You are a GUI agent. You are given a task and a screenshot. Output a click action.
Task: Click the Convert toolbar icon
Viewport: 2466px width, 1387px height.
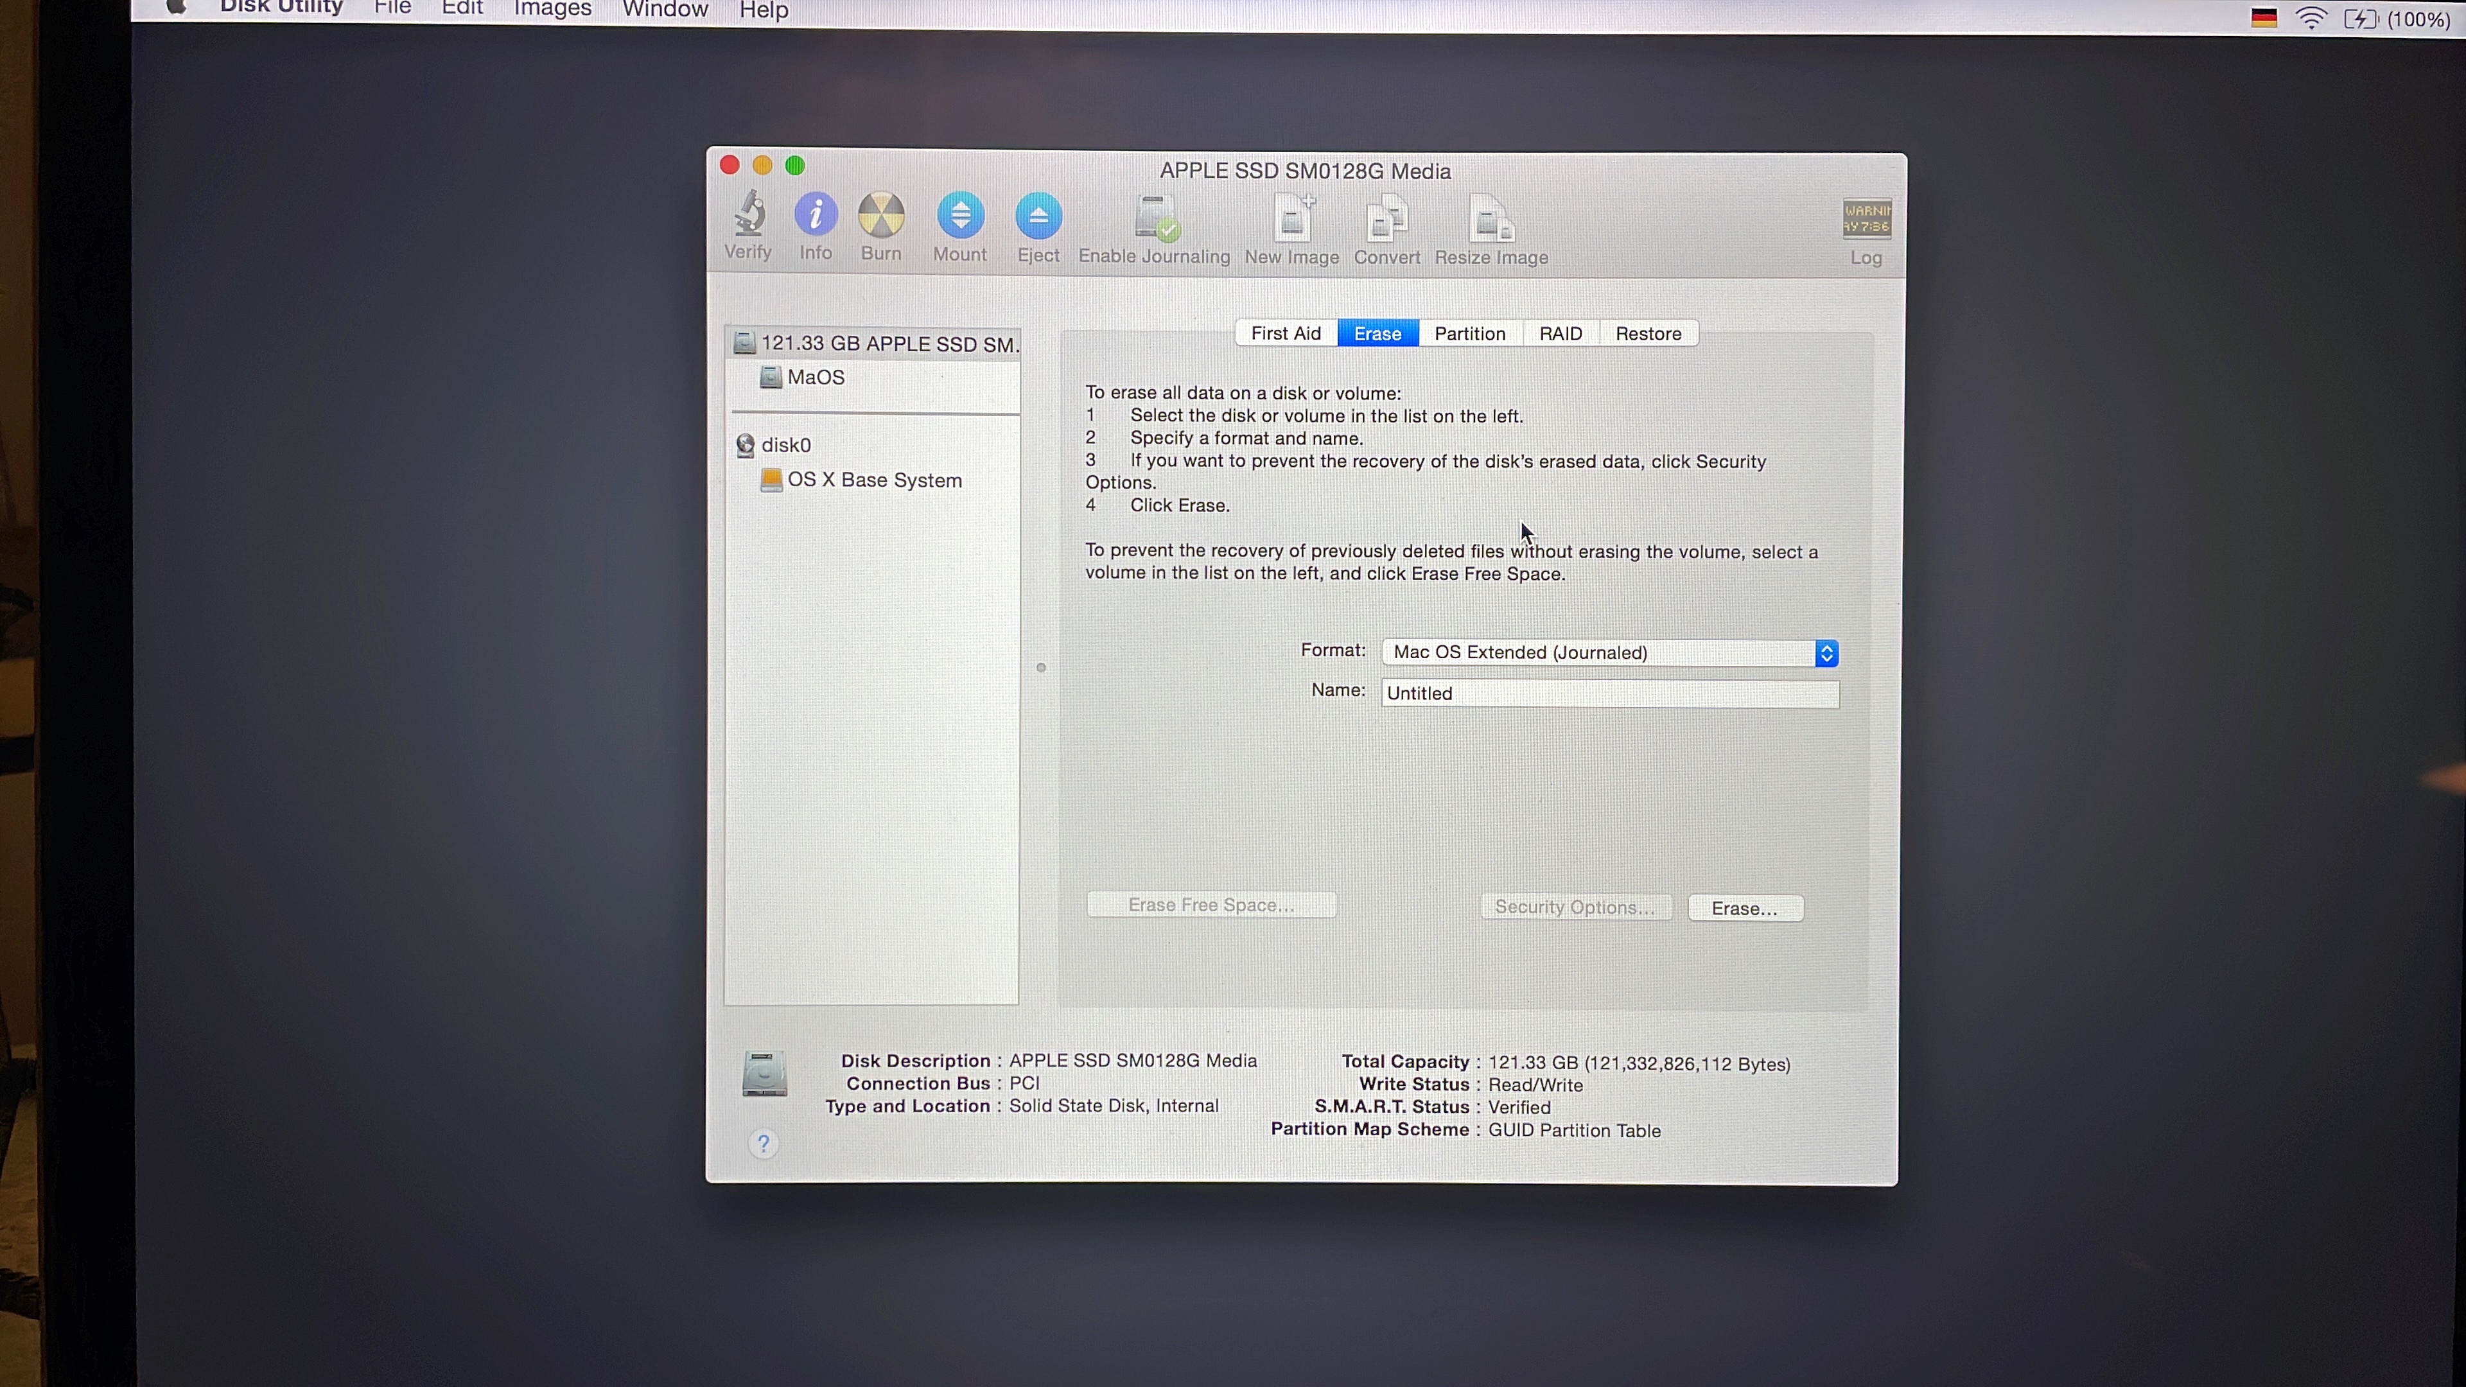coord(1386,219)
